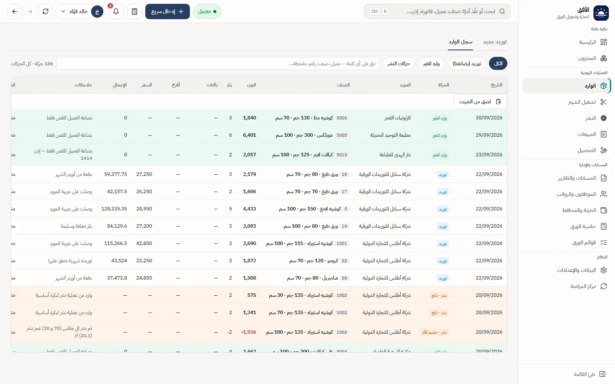The width and height of the screenshot is (615, 384).
Task: Switch to توريد جديد tab
Action: coord(495,42)
